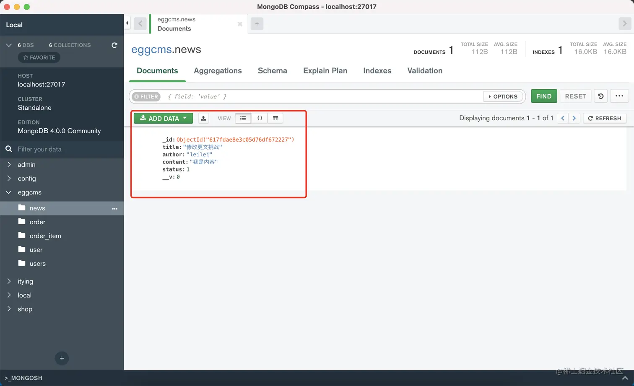Click the sidebar search magnifier icon
Screen dimensions: 634x386
pos(8,149)
